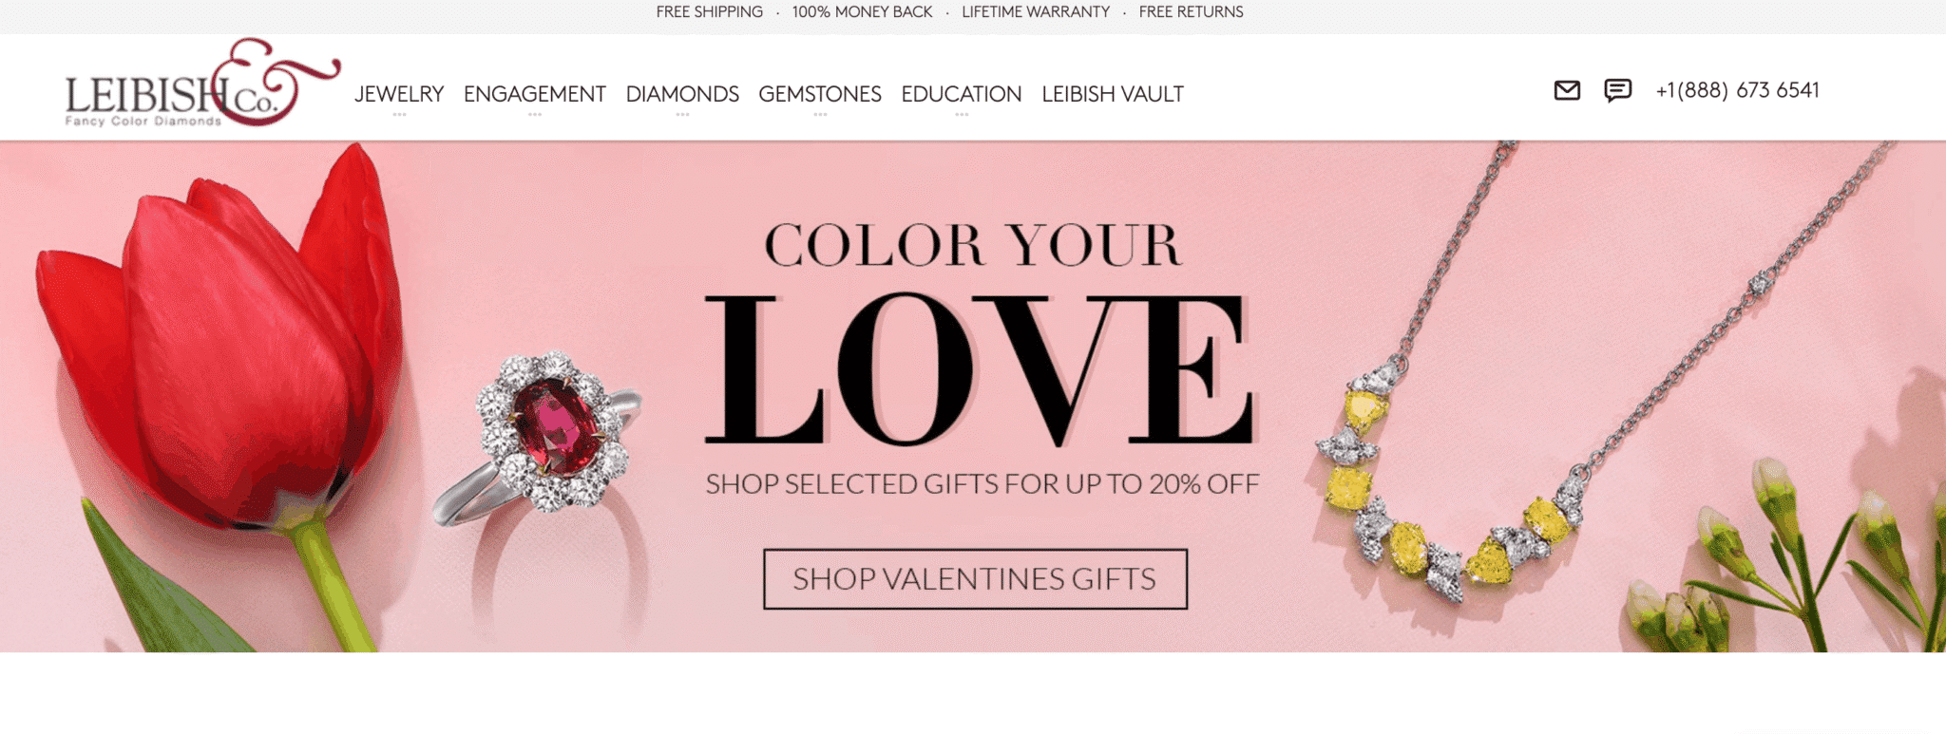This screenshot has height=734, width=1946.
Task: Click the Lifetime Warranty text
Action: 1036,12
